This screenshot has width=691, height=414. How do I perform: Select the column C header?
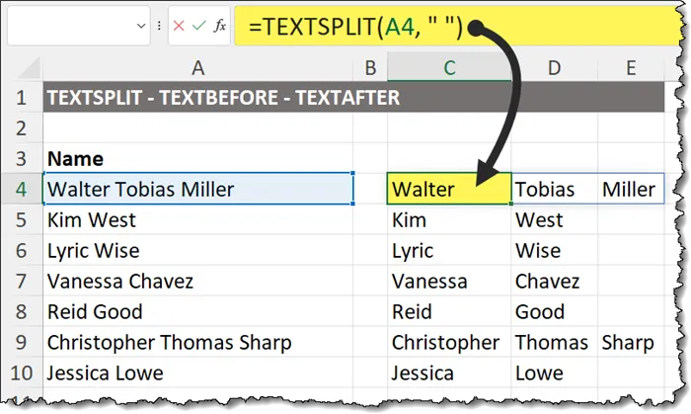449,67
